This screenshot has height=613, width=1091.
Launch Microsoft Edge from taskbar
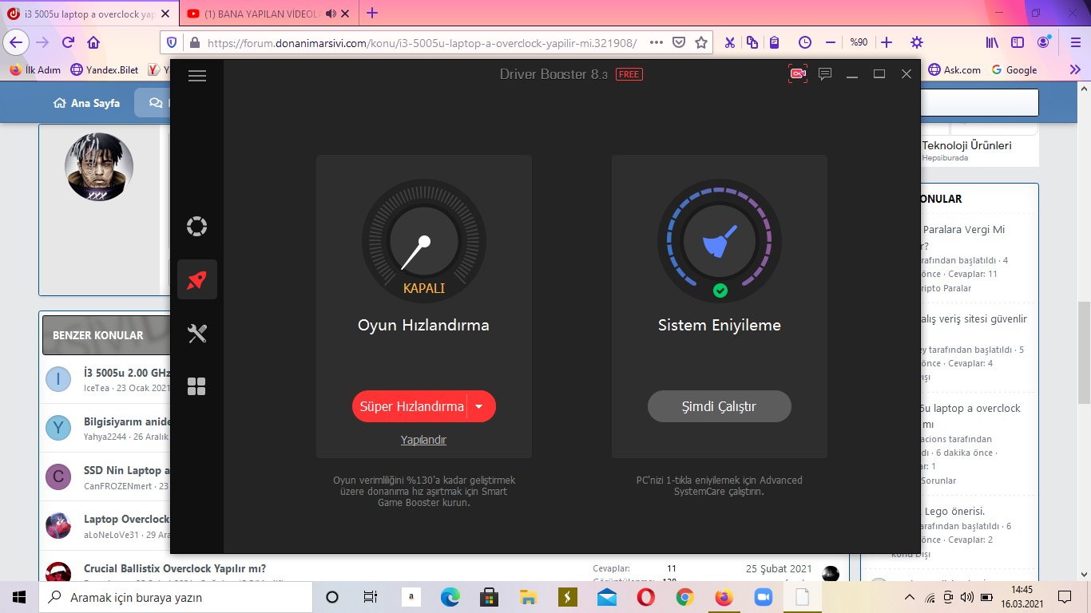coord(450,597)
